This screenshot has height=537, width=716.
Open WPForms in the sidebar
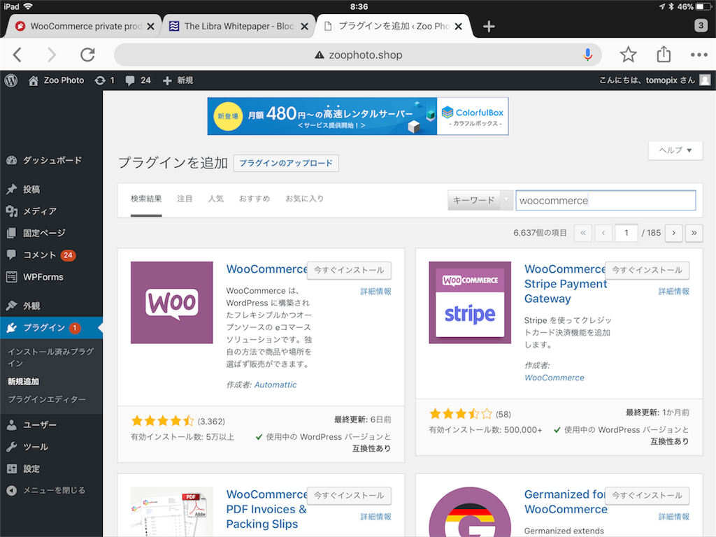(51, 277)
